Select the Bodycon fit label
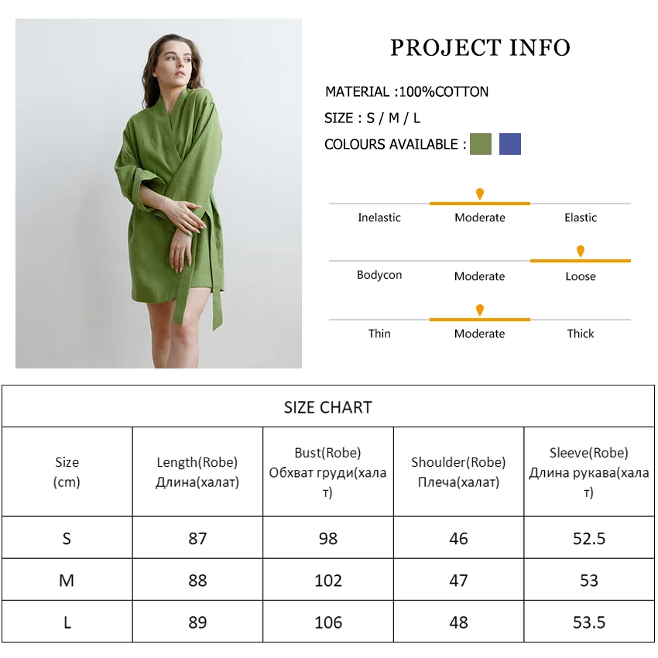Viewport: 658px width, 658px height. pos(379,275)
